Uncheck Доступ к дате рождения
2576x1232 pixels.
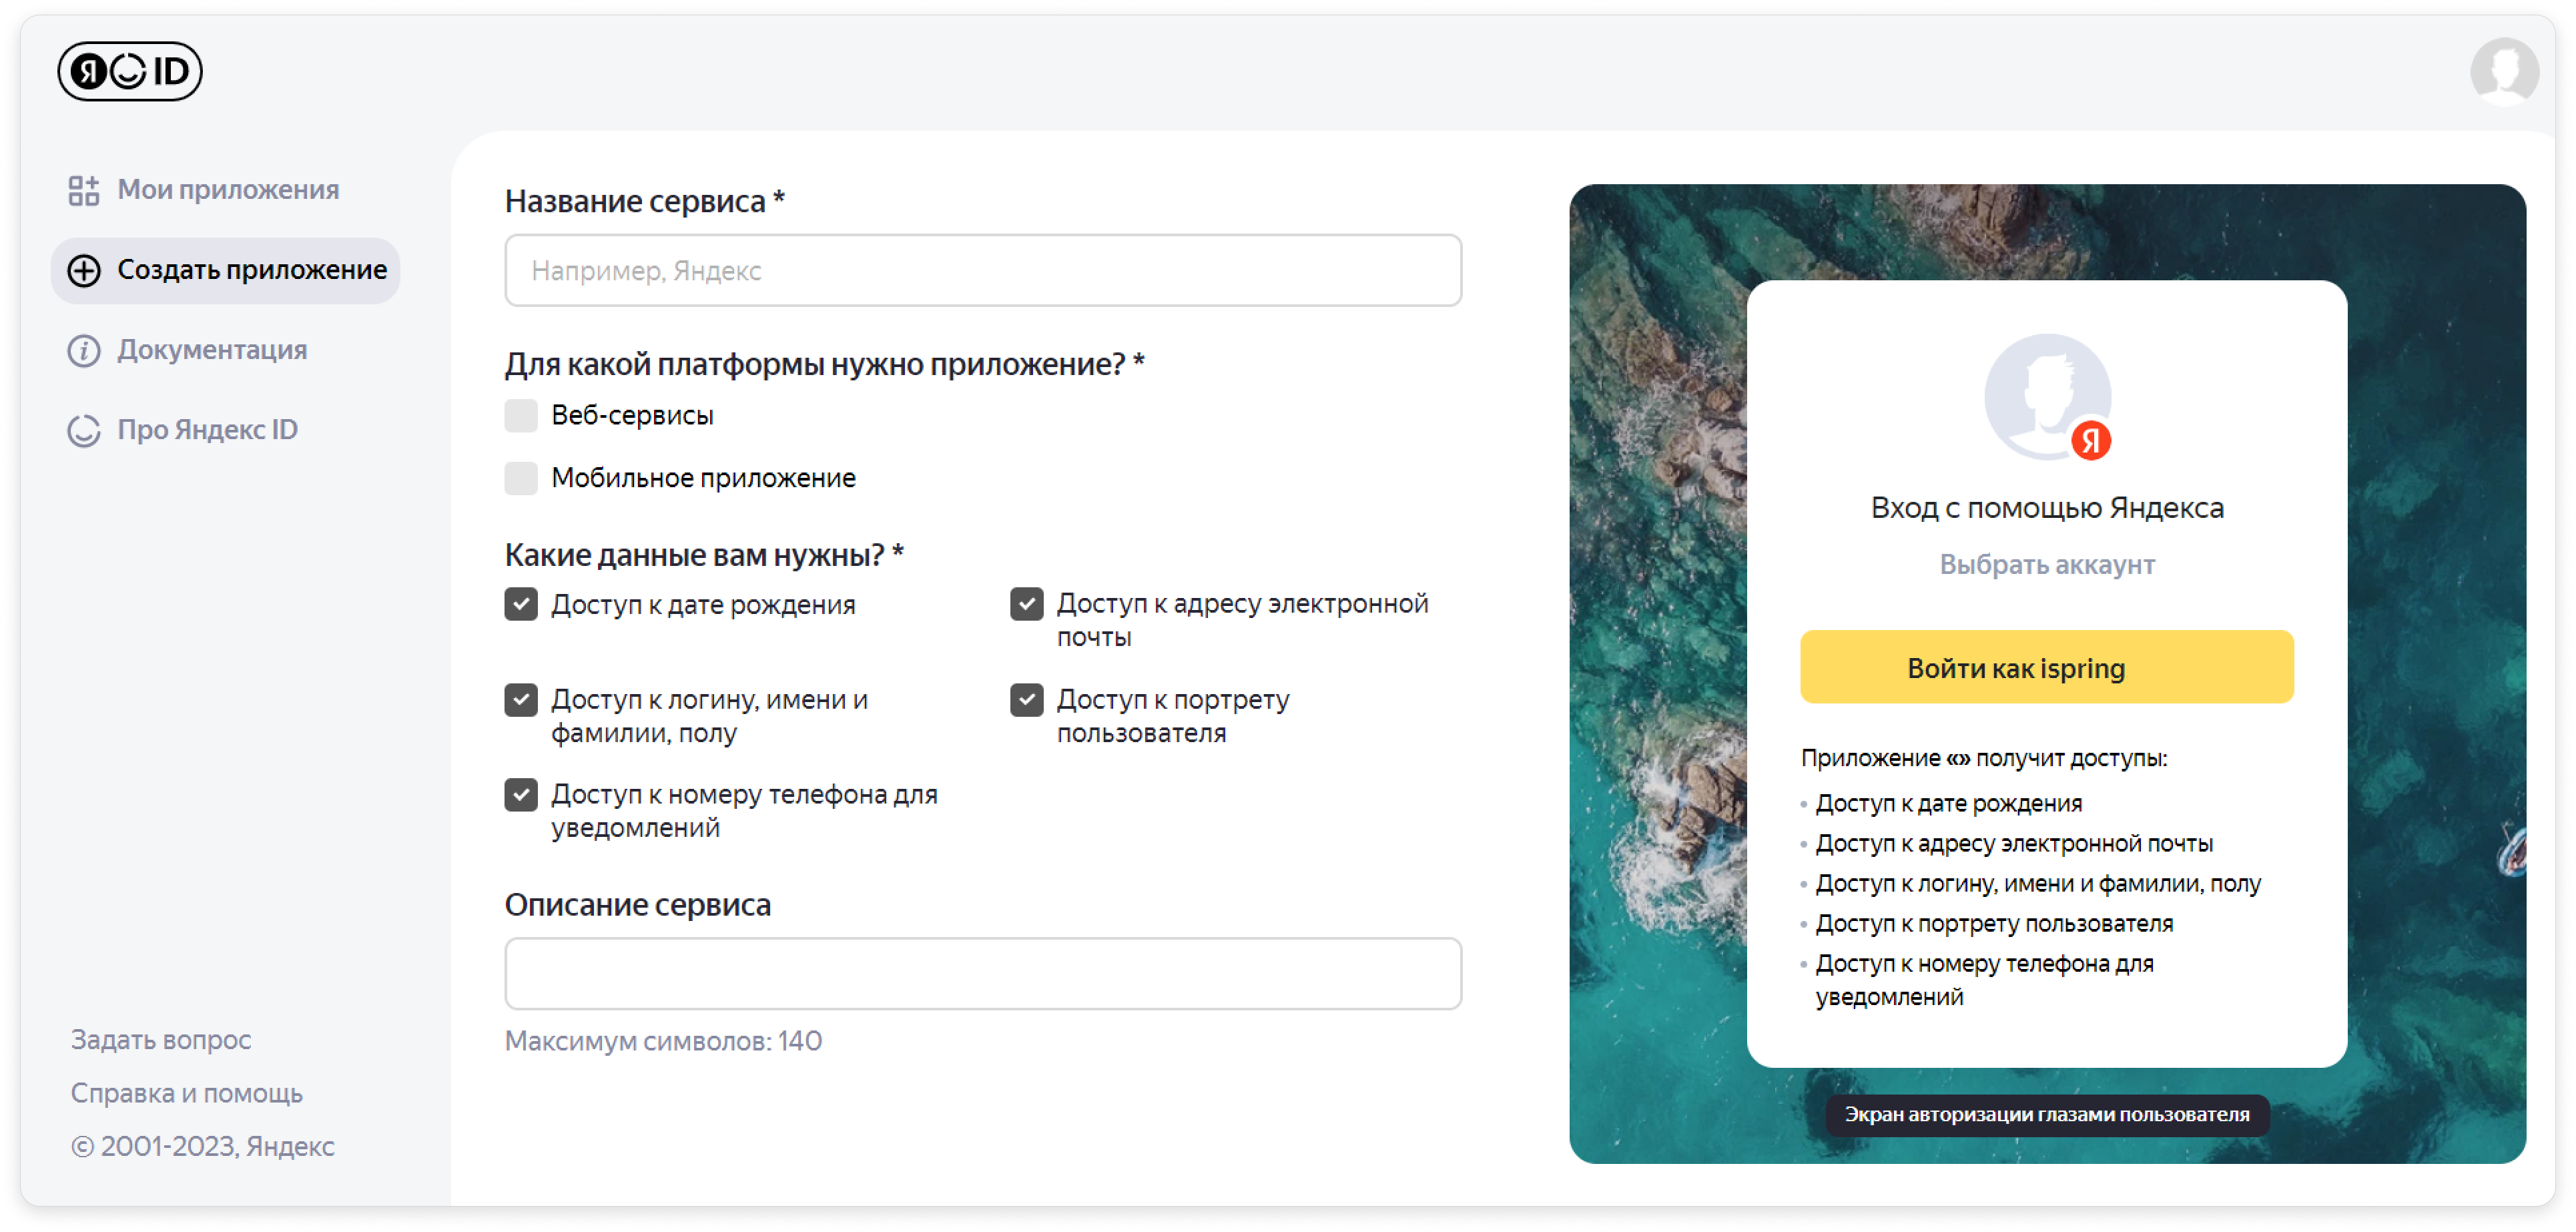(521, 605)
